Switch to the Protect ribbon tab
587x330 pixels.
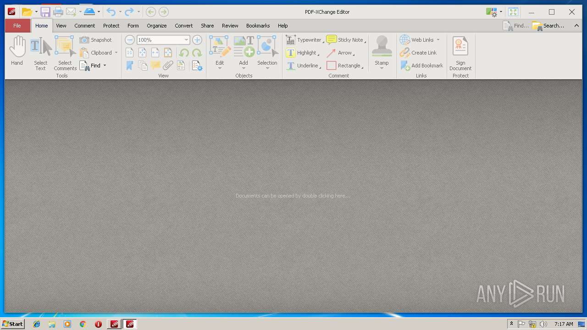[x=111, y=26]
